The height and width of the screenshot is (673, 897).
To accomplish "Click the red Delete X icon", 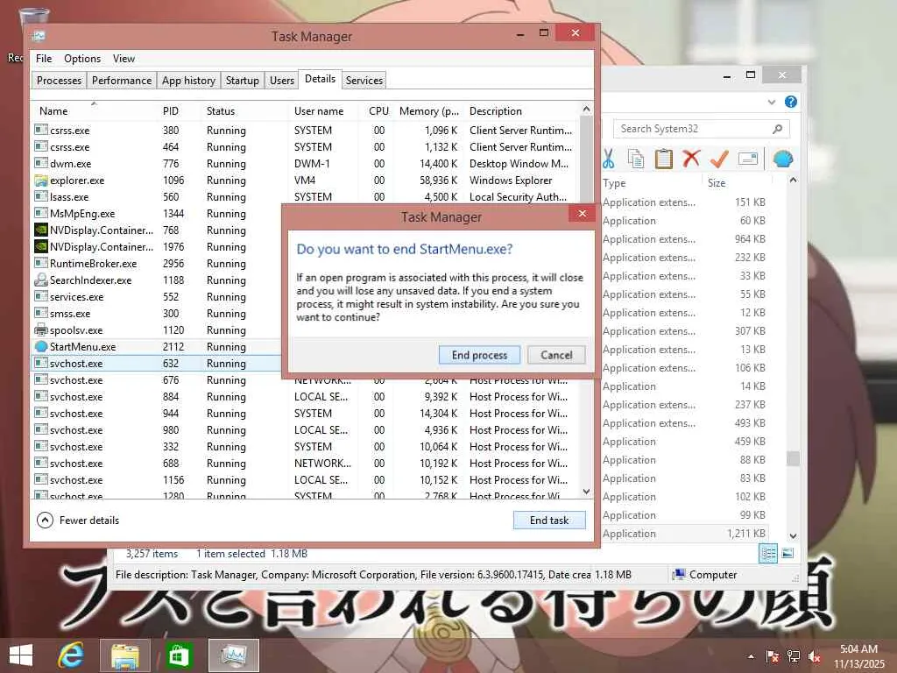I will click(x=691, y=158).
